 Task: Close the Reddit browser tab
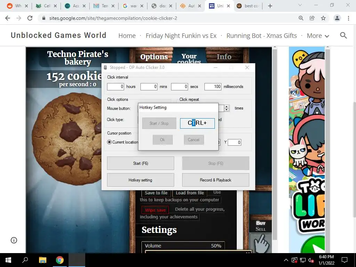click(26, 6)
